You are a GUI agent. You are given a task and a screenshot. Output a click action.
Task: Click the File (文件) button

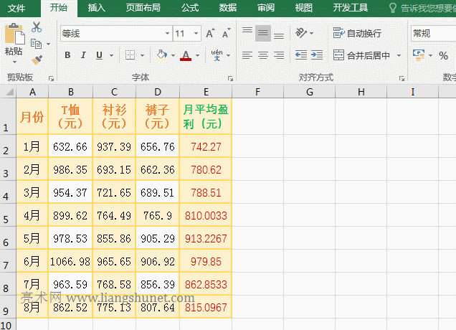pyautogui.click(x=16, y=8)
